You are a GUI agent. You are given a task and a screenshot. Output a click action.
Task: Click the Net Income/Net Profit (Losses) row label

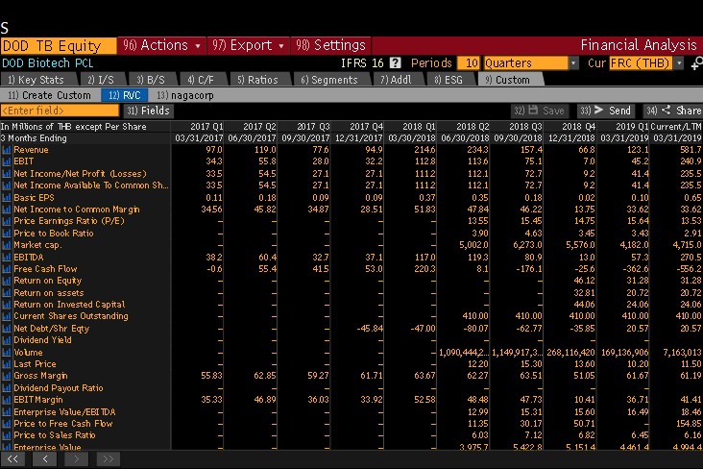pyautogui.click(x=80, y=174)
